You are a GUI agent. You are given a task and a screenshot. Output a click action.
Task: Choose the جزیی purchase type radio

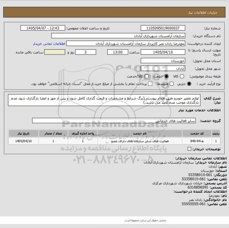189,84
